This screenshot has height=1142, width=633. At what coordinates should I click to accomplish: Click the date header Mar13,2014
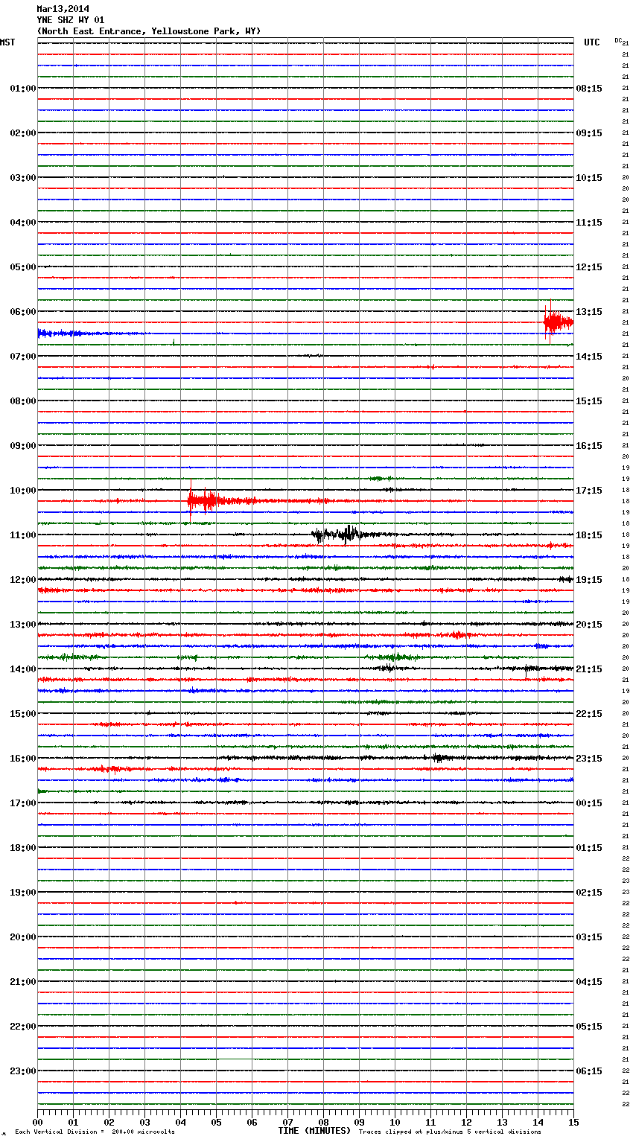pyautogui.click(x=63, y=9)
